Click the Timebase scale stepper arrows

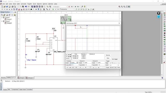coord(77,63)
